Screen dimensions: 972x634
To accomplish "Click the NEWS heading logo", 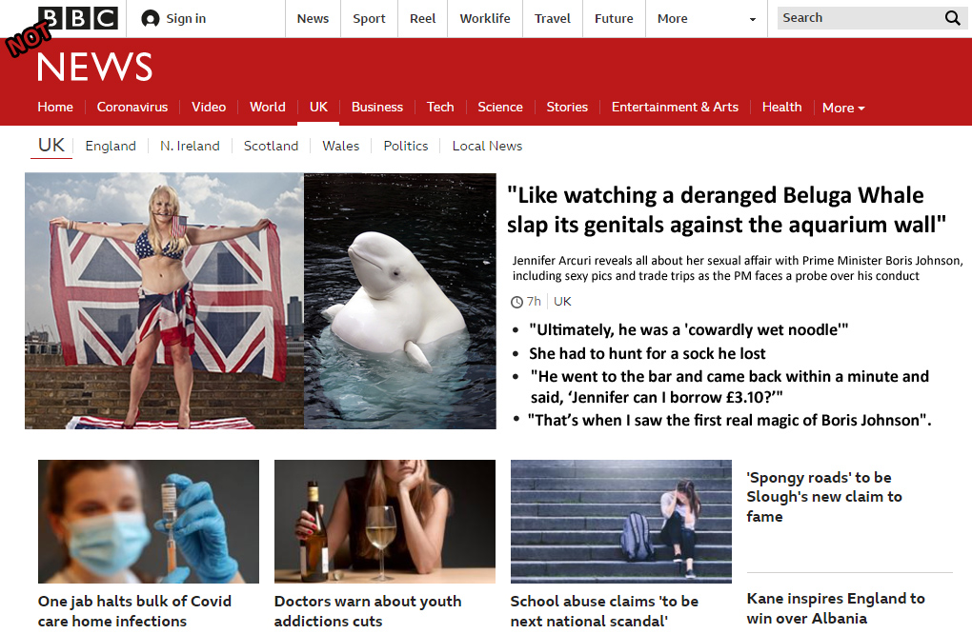I will click(x=95, y=67).
